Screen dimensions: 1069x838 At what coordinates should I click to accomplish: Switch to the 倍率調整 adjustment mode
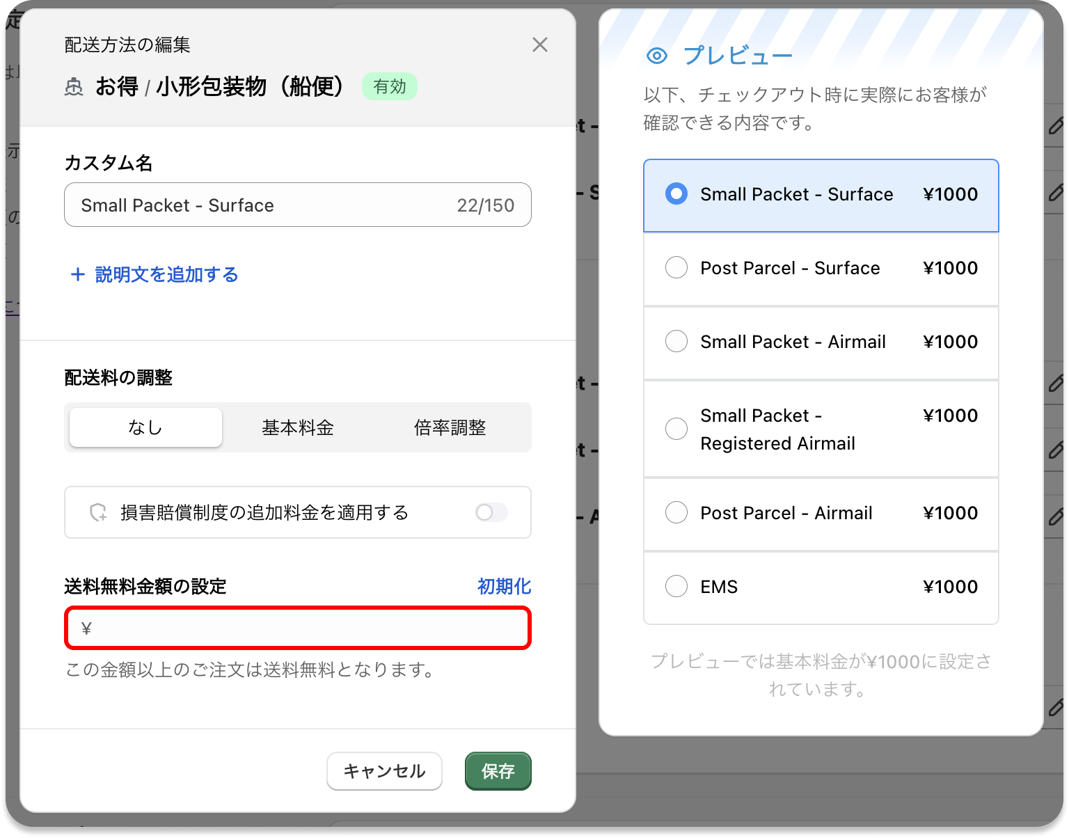click(449, 427)
